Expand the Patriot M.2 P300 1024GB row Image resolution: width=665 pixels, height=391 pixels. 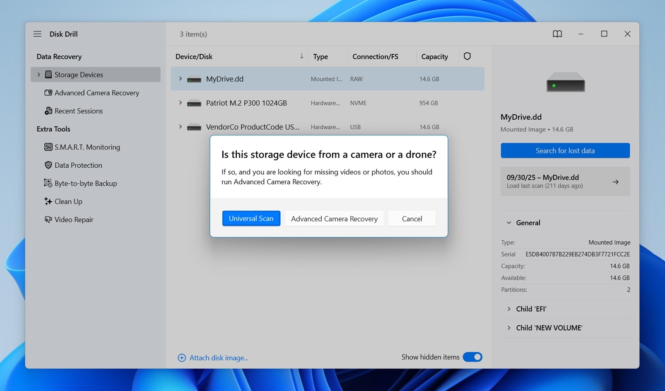tap(180, 103)
